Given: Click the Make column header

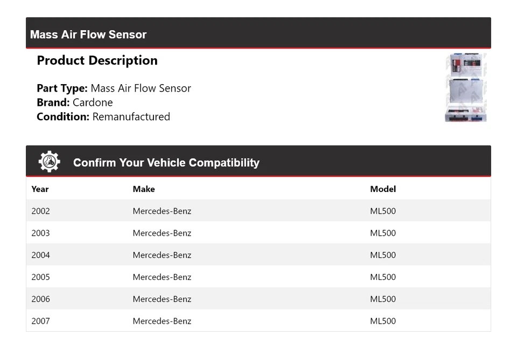Looking at the screenshot, I should [144, 189].
